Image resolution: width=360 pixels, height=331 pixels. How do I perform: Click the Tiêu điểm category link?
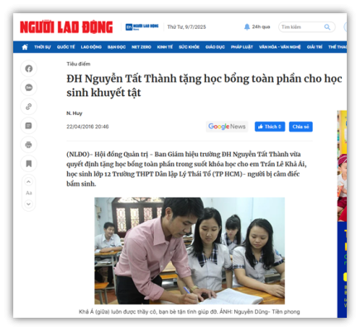[x=79, y=64]
